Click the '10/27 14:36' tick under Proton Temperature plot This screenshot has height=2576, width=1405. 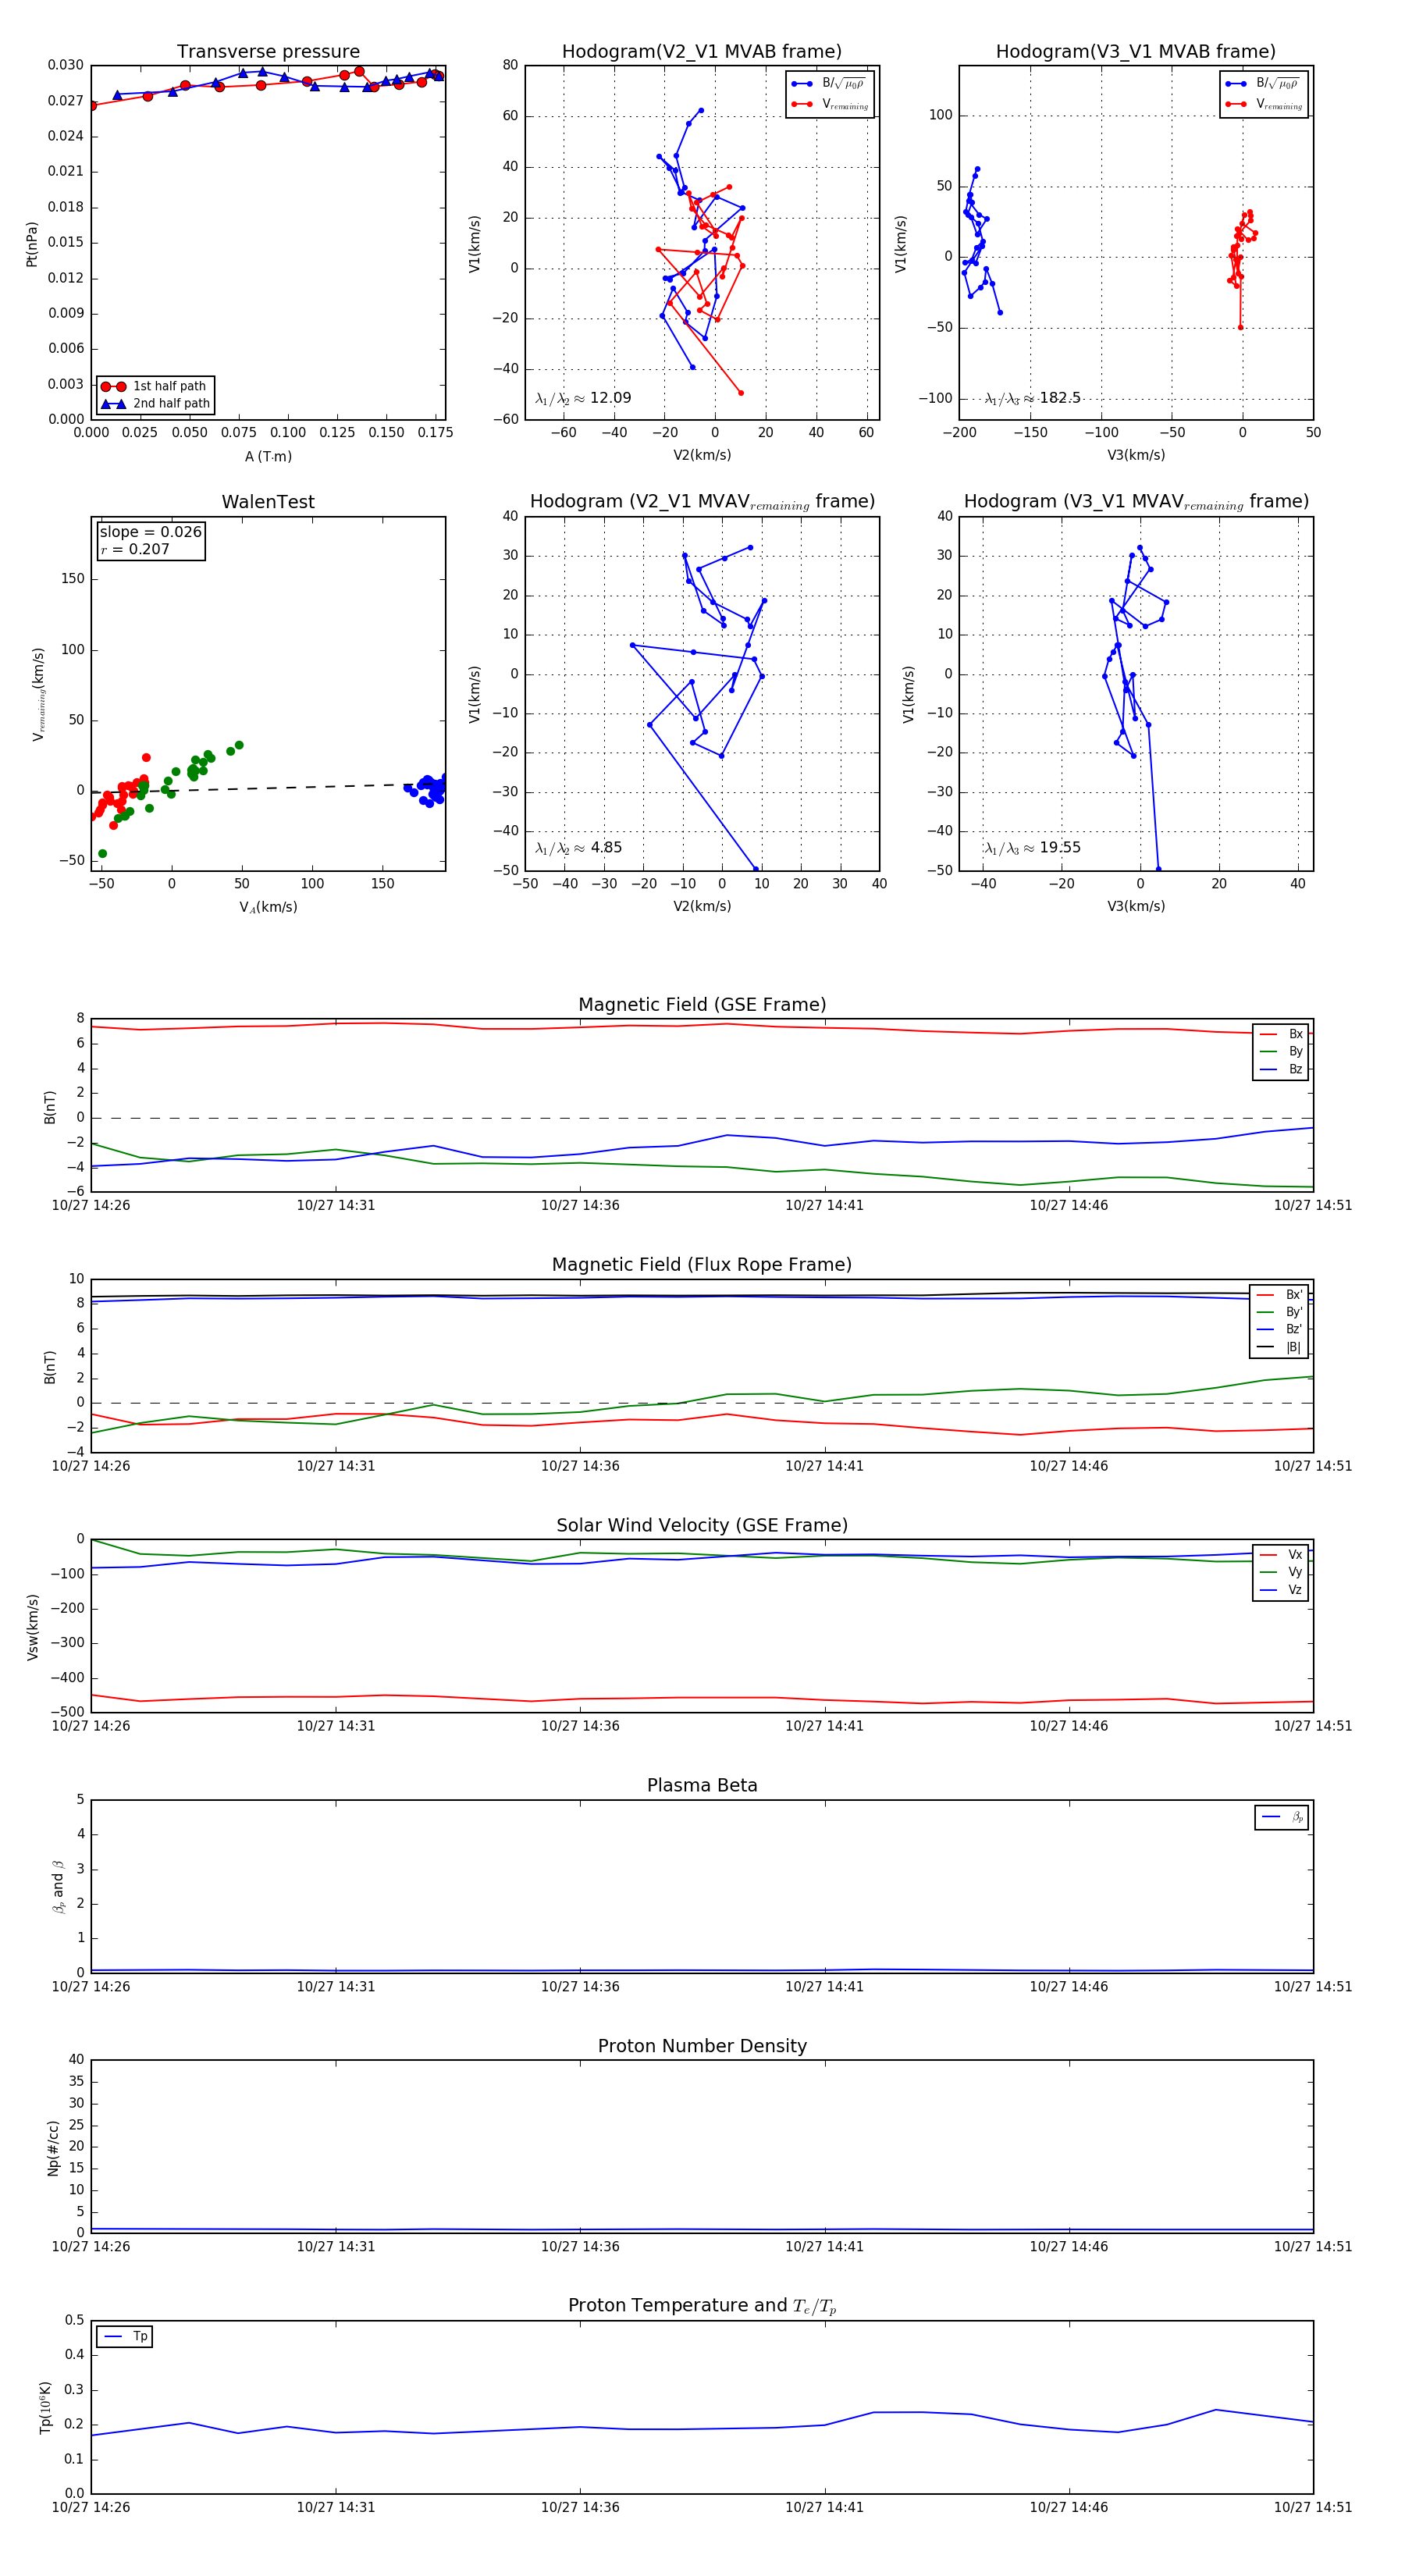pos(580,2508)
